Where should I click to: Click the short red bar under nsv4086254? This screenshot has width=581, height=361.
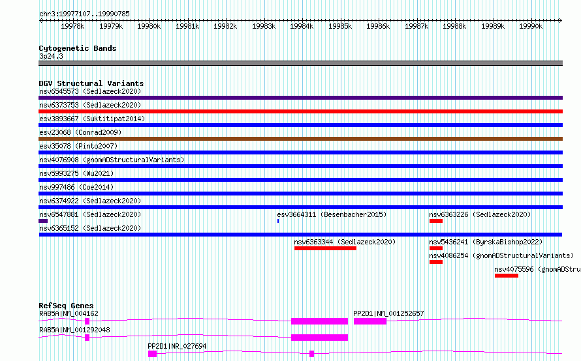(x=436, y=262)
